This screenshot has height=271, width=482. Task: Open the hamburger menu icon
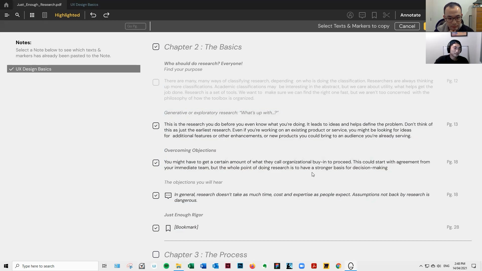[x=7, y=15]
